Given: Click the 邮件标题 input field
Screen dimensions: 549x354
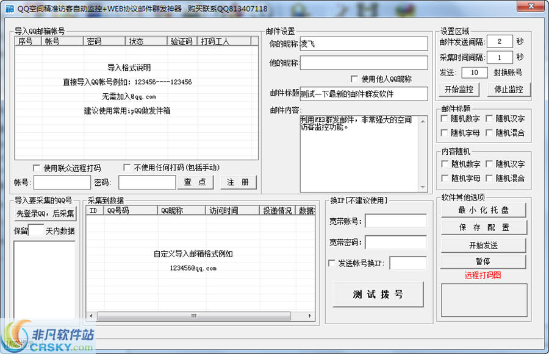Looking at the screenshot, I should click(364, 94).
